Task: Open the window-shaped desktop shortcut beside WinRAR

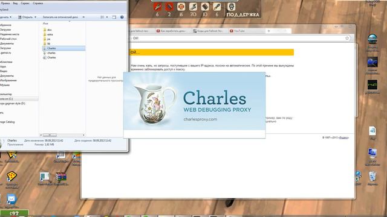Action: [x=44, y=177]
